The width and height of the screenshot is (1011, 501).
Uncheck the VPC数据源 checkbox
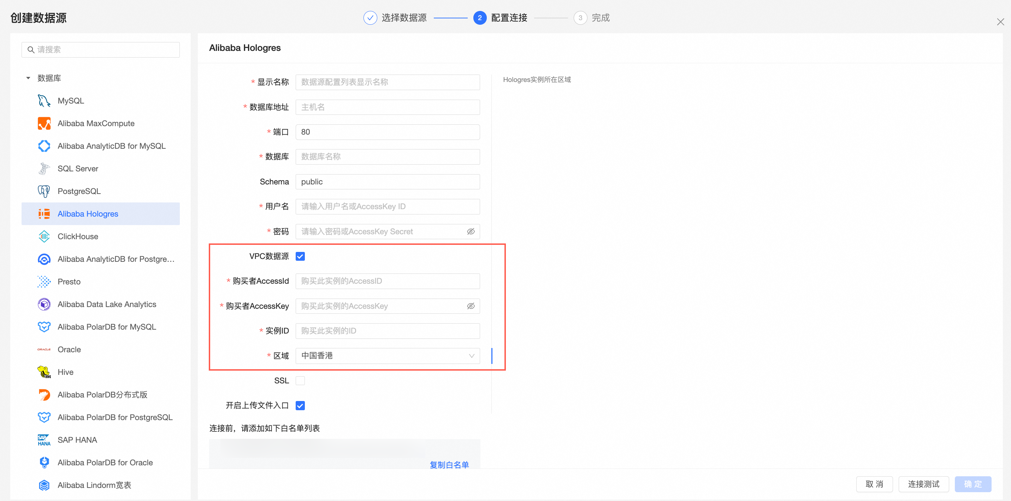pyautogui.click(x=300, y=257)
